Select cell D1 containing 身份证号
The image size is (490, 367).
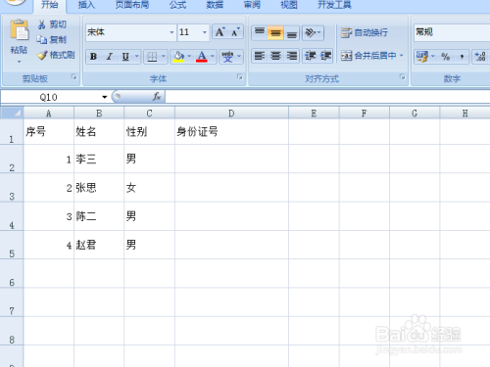231,131
